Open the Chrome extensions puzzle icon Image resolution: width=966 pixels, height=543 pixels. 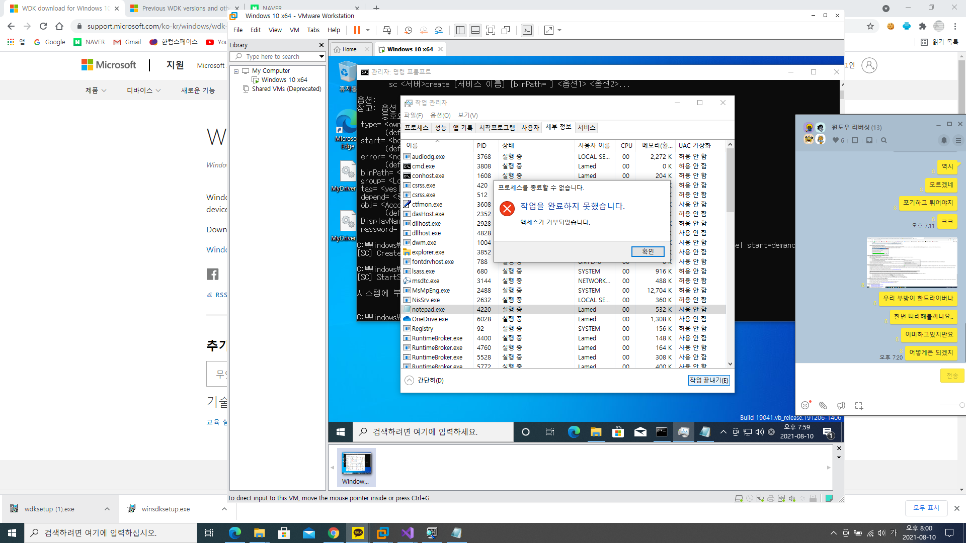tap(922, 26)
